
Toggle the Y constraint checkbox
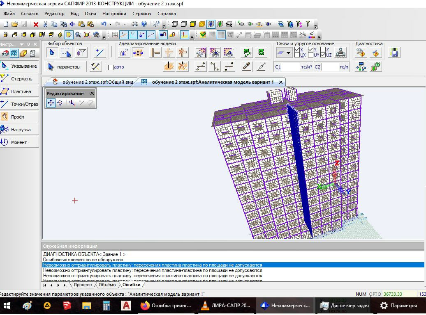coord(310,50)
